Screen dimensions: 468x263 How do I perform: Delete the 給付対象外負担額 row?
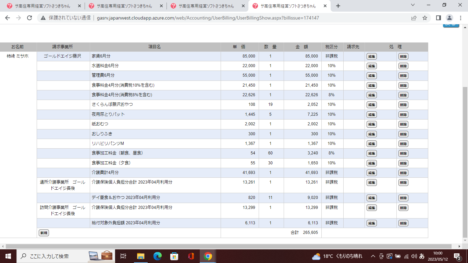403,223
